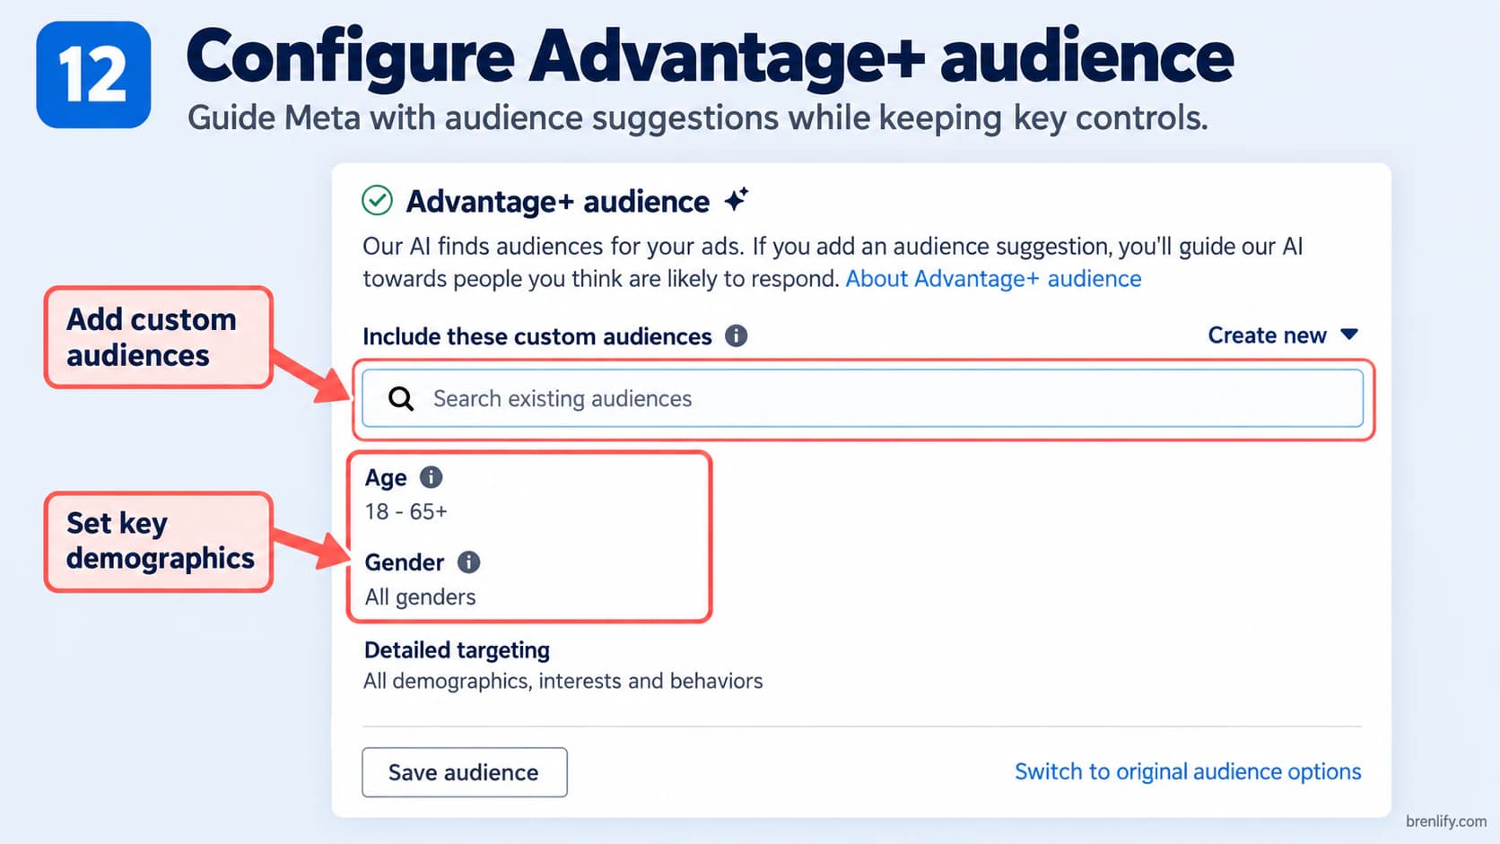Select the 18 - 65+ age value
The height and width of the screenshot is (844, 1500).
pos(406,511)
